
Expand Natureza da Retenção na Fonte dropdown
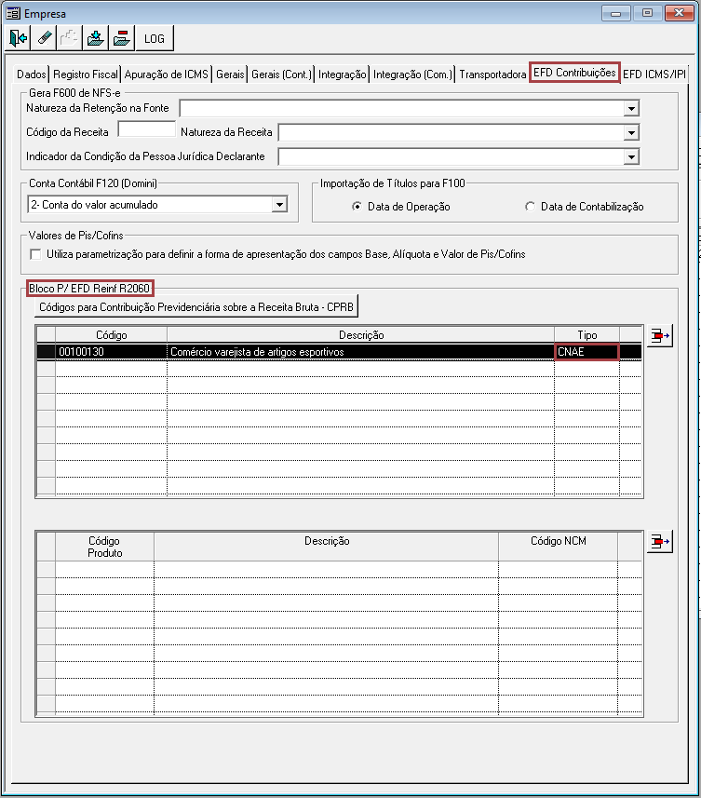[x=631, y=108]
